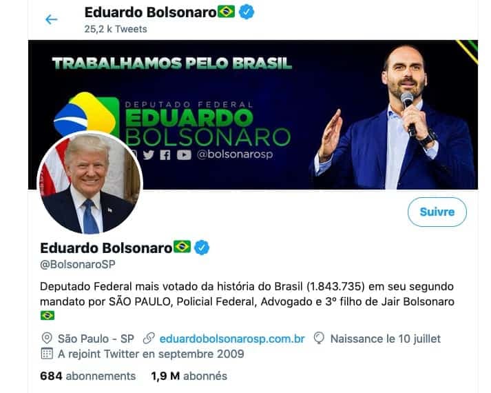Image resolution: width=491 pixels, height=393 pixels.
Task: Click the verified badge below profile picture
Action: 202,248
